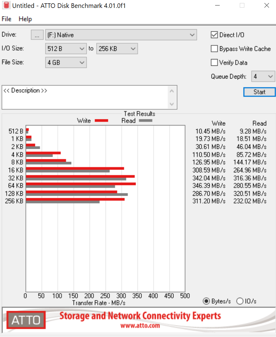Click the 320.51 MB/s read value
The image size is (276, 337).
click(x=250, y=193)
